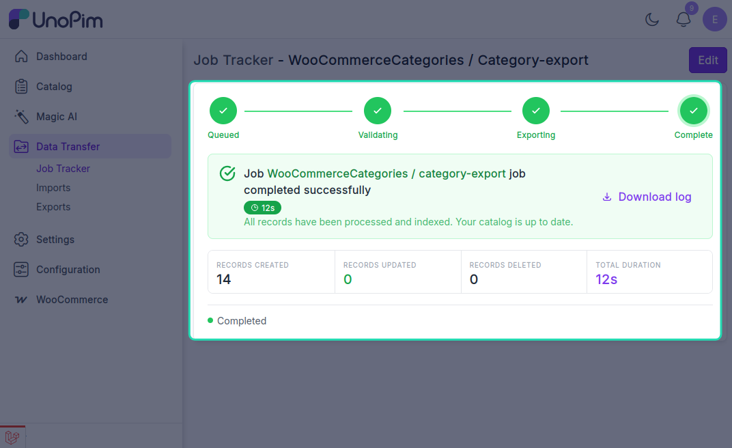
Task: Click the 'All records have been processed' message
Action: 408,222
